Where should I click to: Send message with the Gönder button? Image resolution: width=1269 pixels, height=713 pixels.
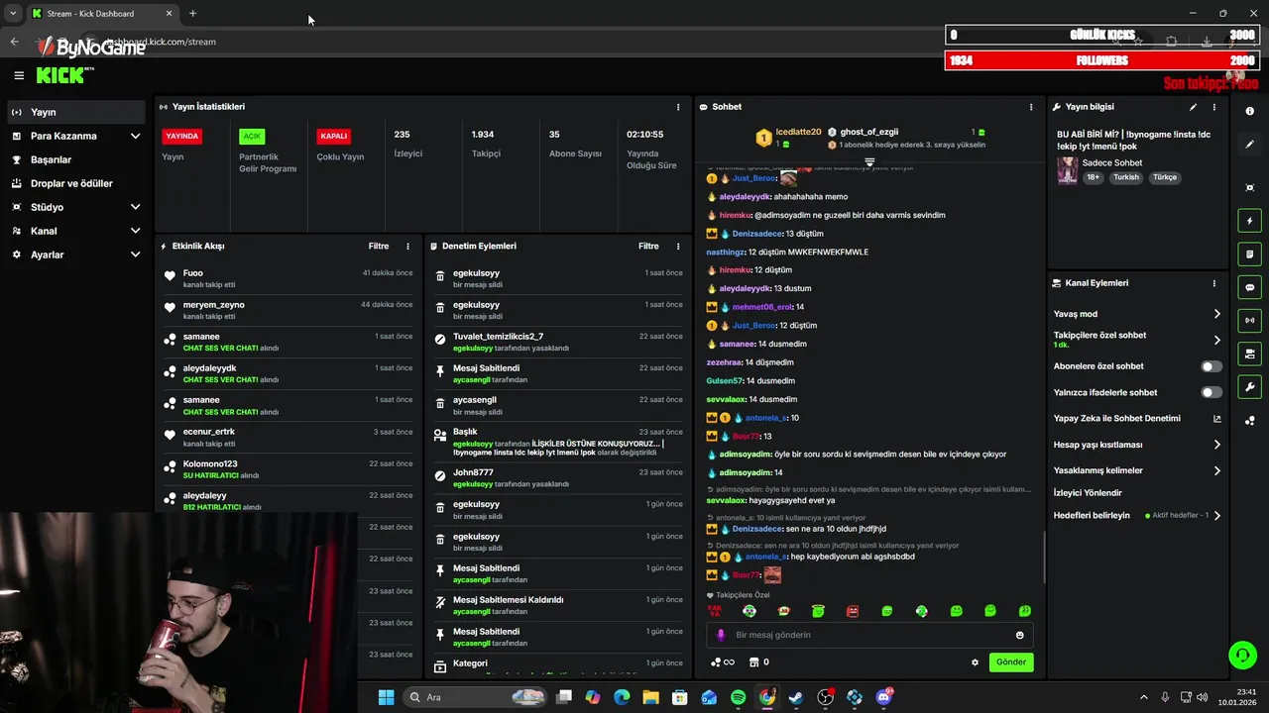[1011, 662]
